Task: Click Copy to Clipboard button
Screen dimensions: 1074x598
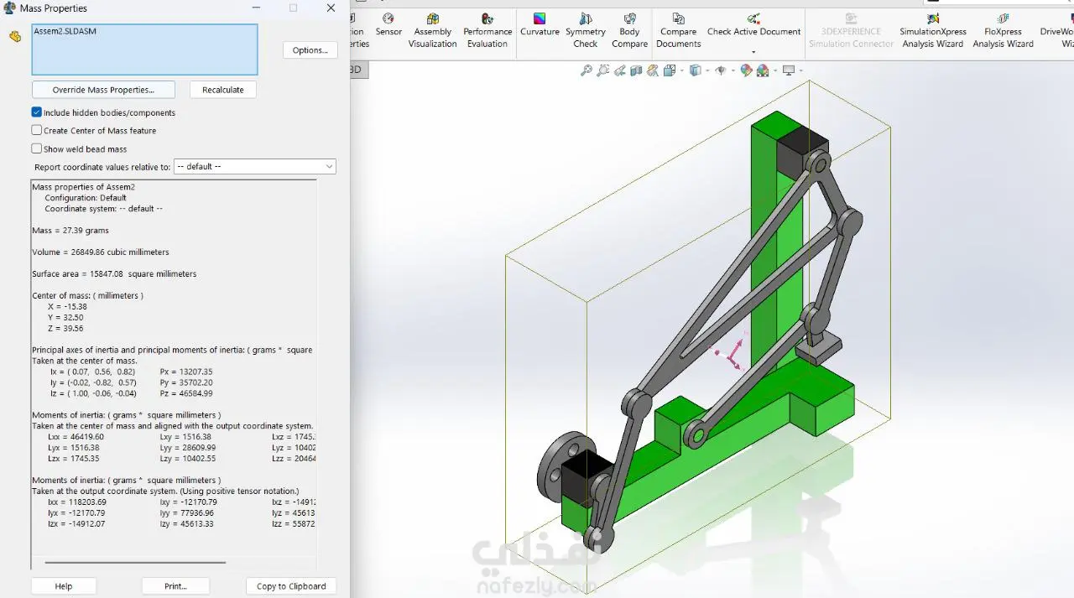Action: point(291,586)
